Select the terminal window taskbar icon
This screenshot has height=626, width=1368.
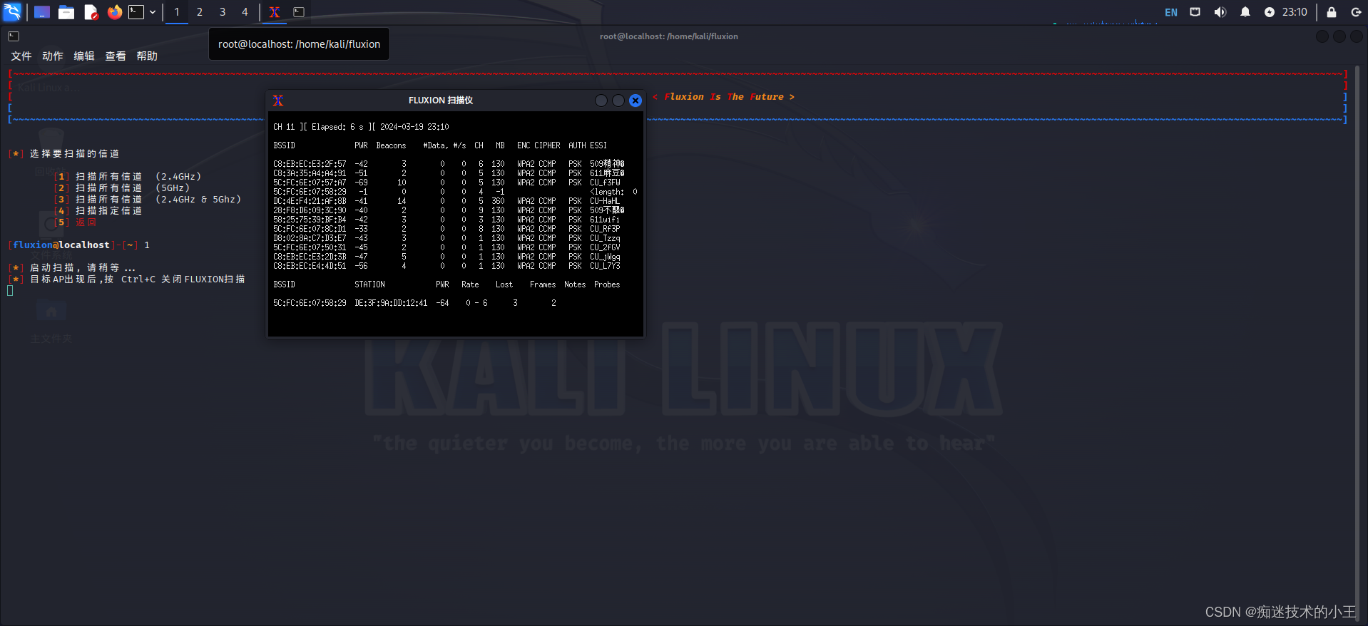tap(299, 12)
